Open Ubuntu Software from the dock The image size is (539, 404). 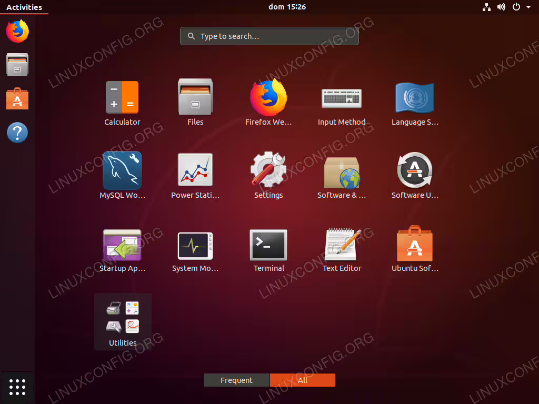click(17, 98)
